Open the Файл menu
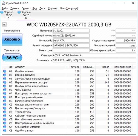This screenshot has height=136, width=138. [5, 9]
